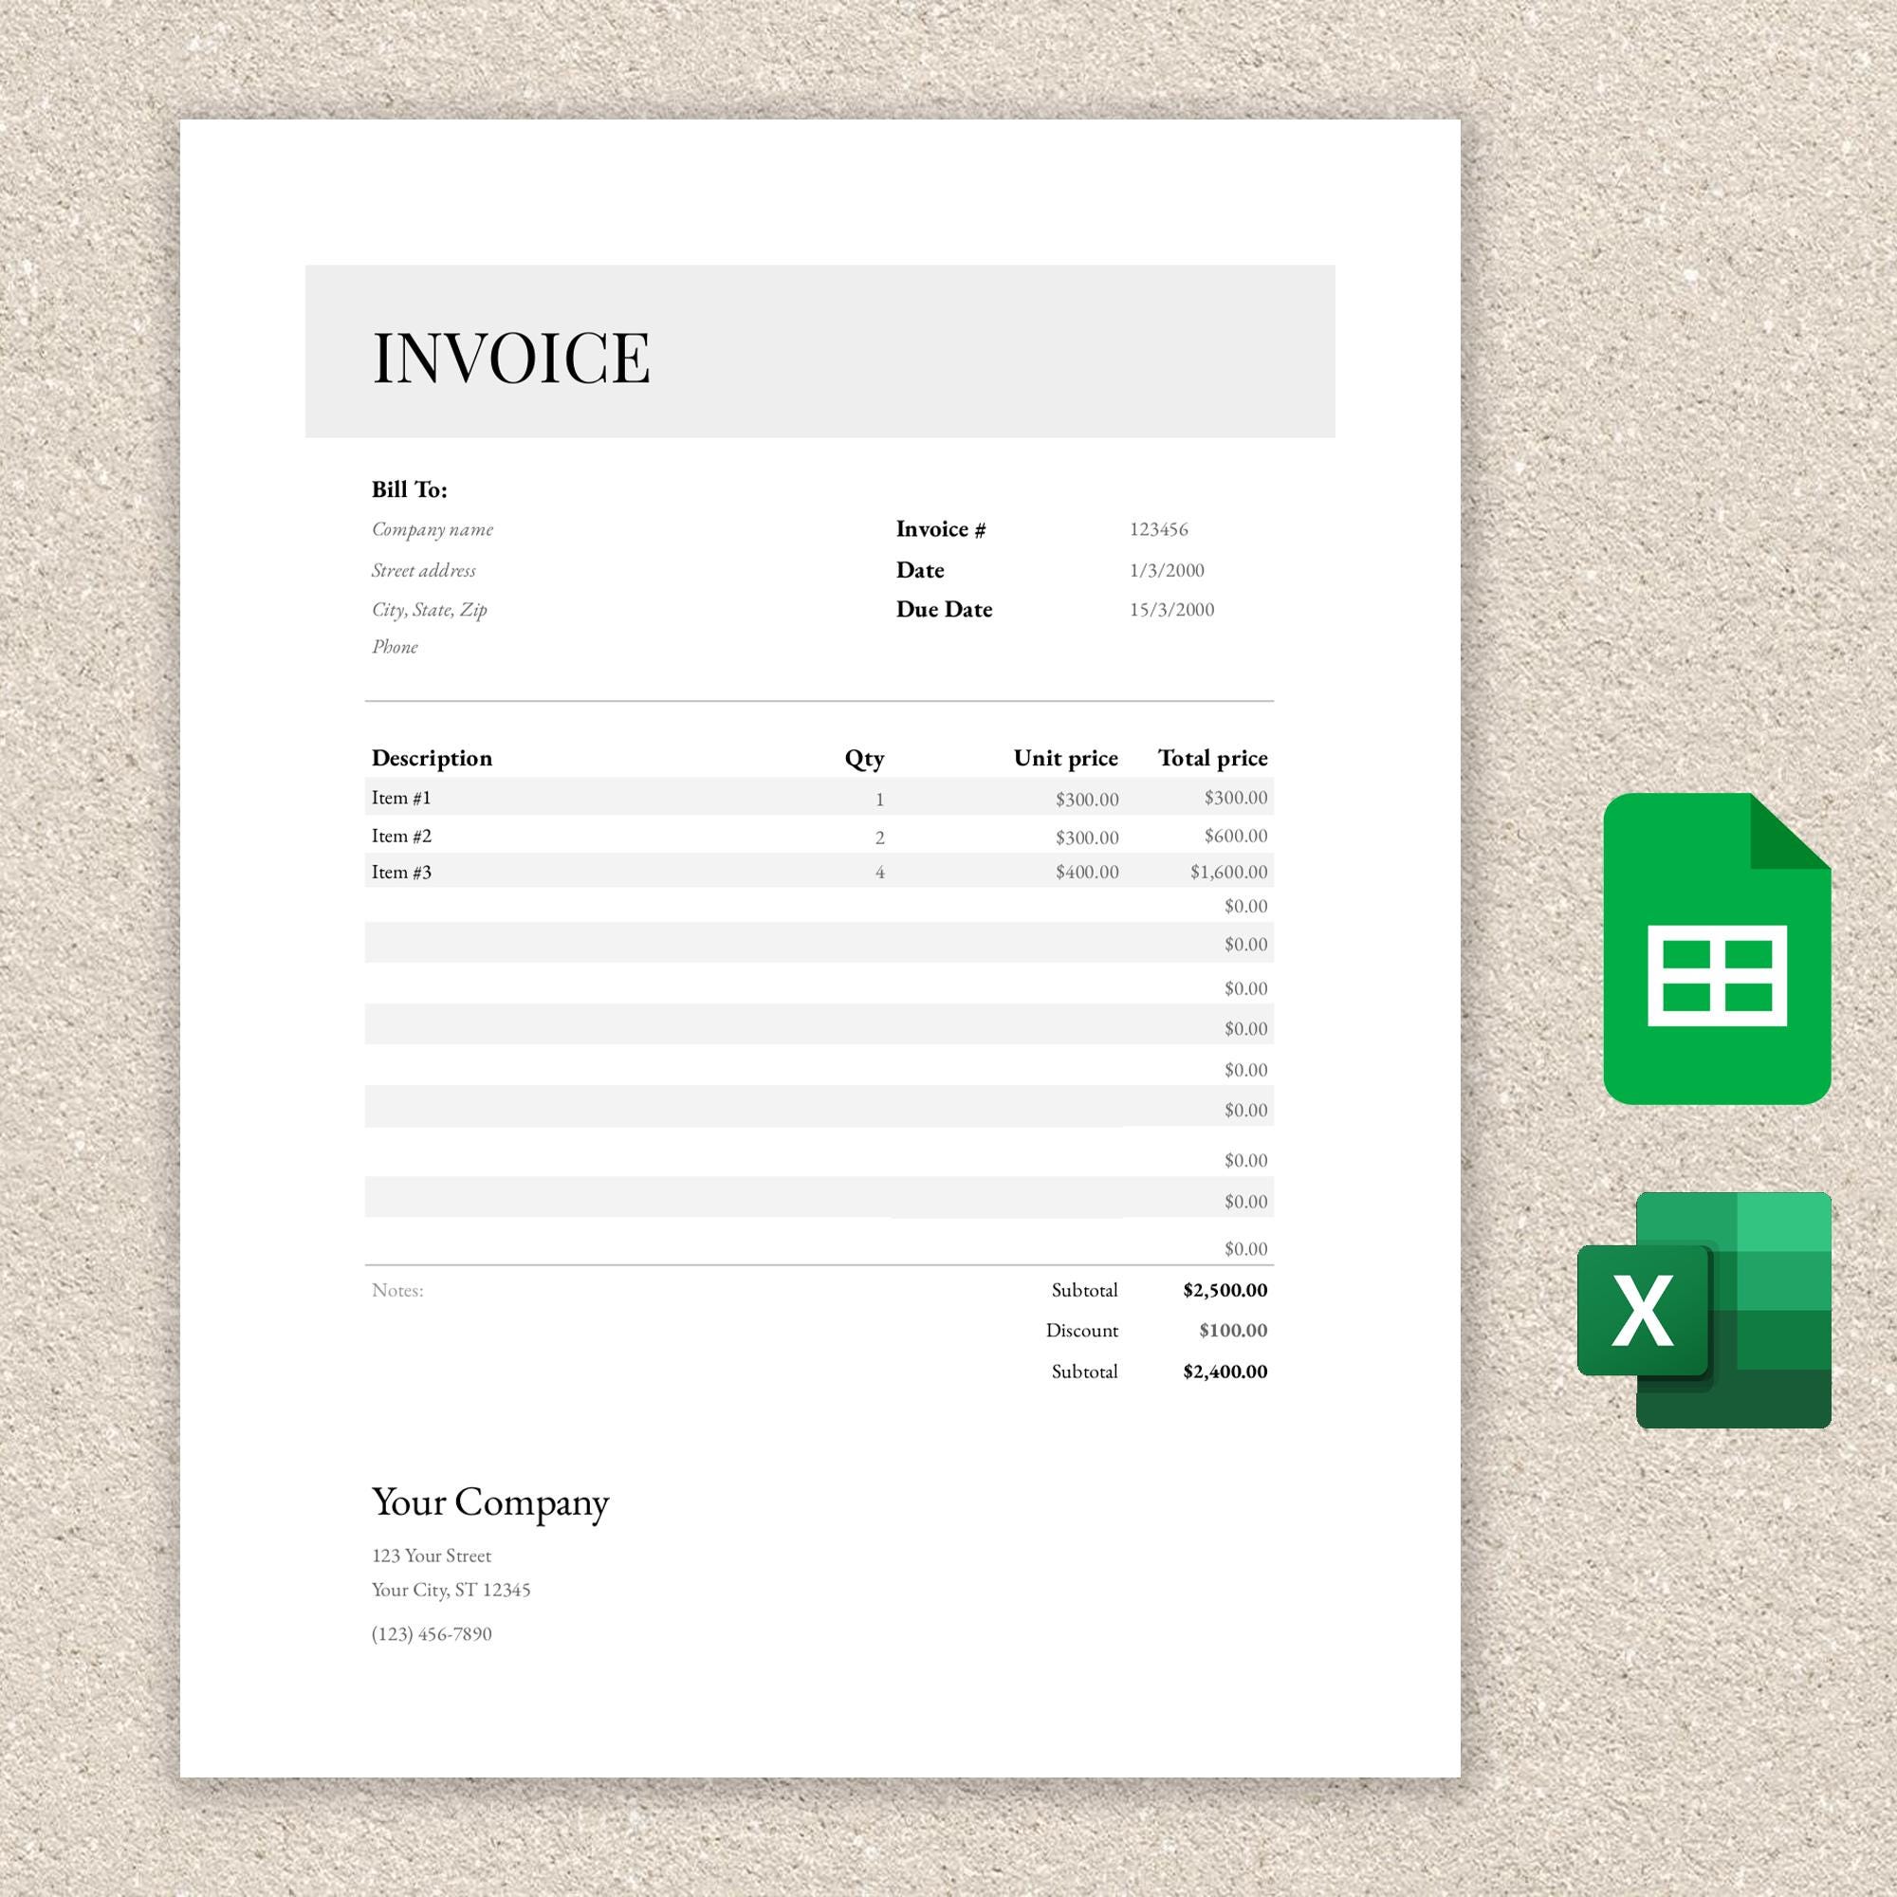
Task: Select the 'Item #1' description cell
Action: coord(400,798)
